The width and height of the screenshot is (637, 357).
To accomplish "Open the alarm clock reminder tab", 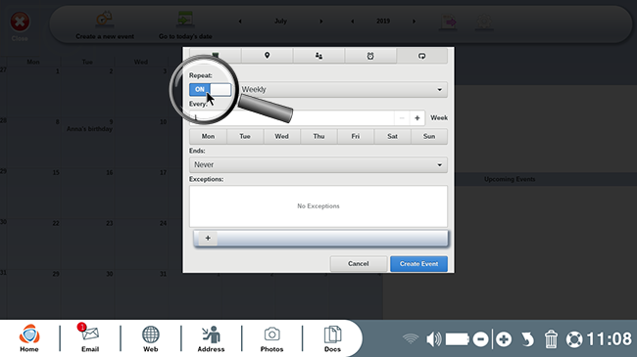I will (x=370, y=56).
